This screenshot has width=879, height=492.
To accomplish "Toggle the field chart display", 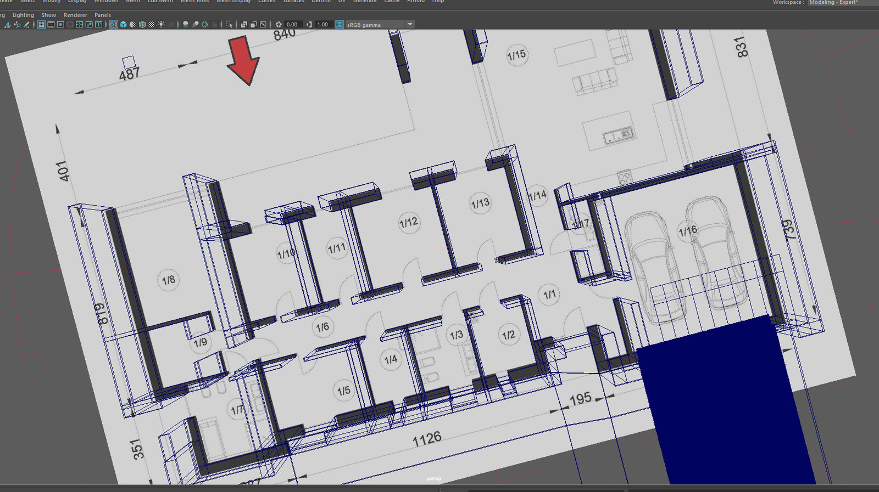I will [79, 25].
